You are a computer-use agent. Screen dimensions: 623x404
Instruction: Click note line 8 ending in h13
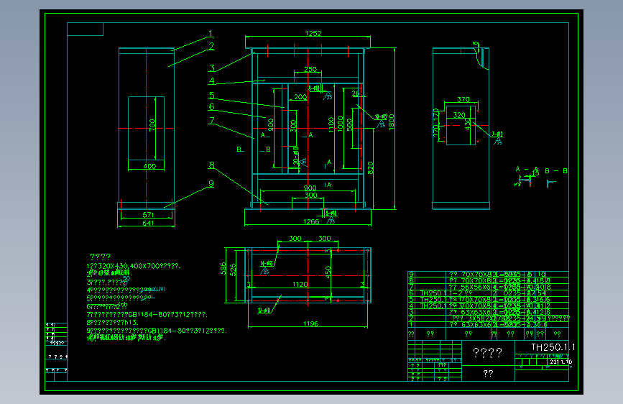click(112, 323)
